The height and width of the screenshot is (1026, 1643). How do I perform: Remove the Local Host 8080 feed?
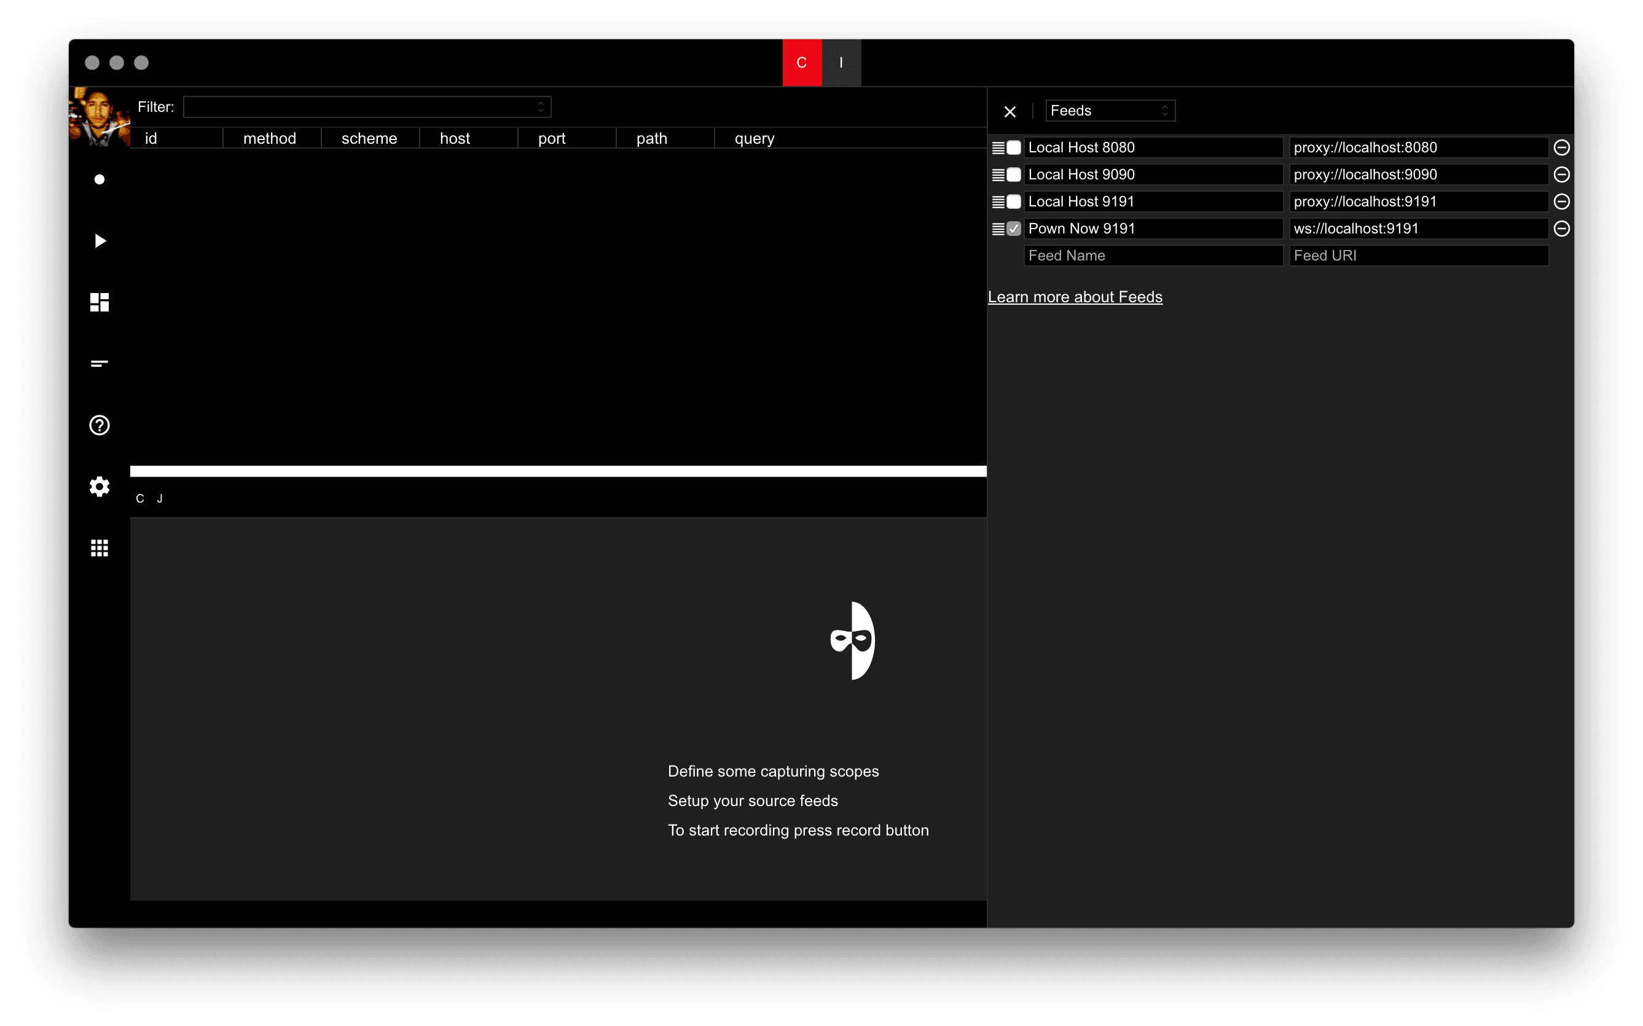tap(1561, 147)
